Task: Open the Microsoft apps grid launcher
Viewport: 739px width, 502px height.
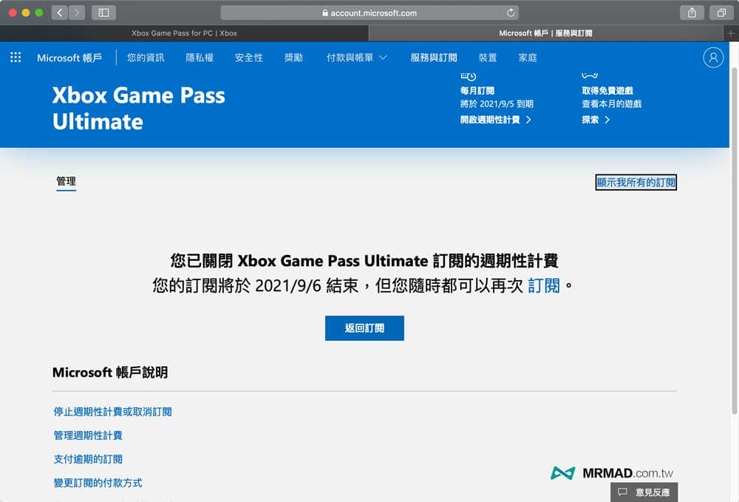Action: (16, 58)
